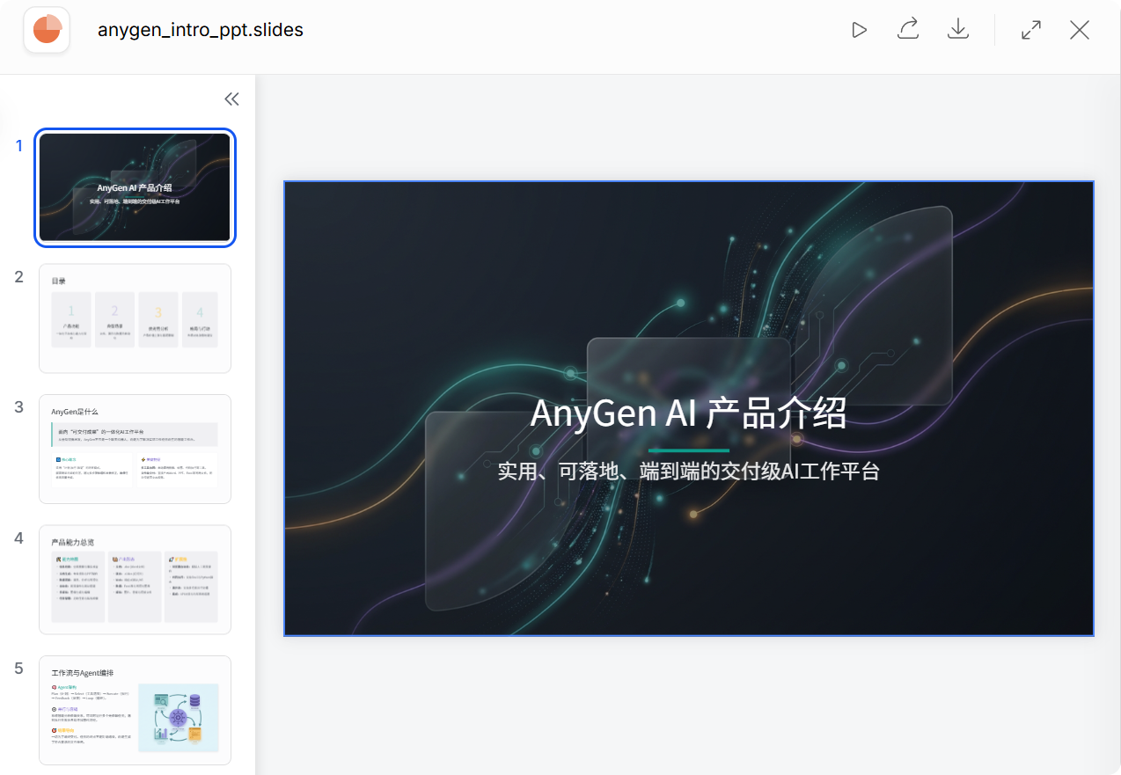The width and height of the screenshot is (1121, 775).
Task: Download the presentation file
Action: [957, 29]
